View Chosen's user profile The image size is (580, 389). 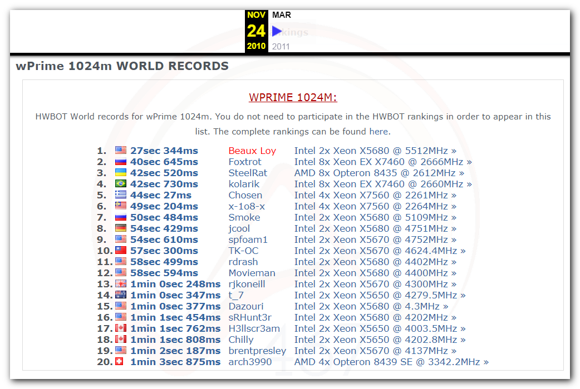pos(245,195)
